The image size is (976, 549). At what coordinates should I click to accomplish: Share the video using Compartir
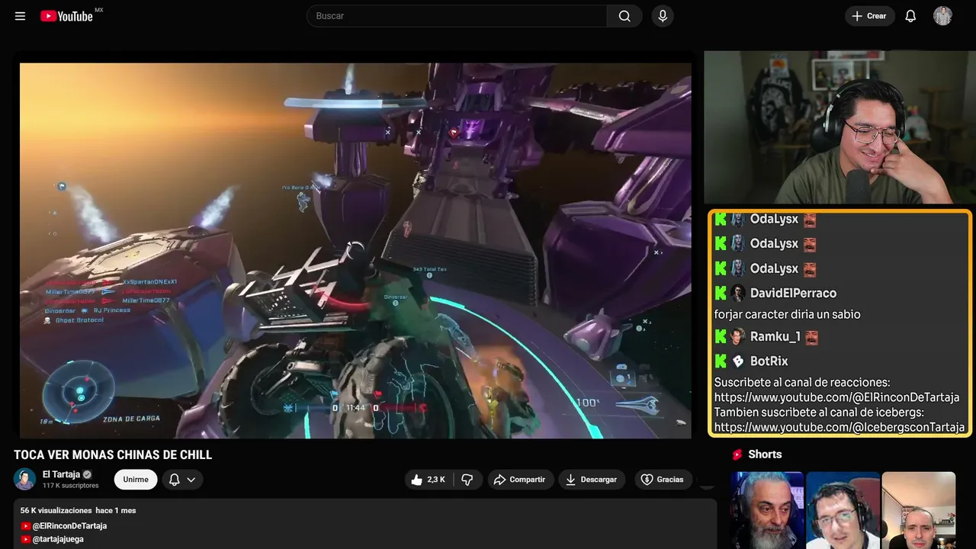click(519, 480)
